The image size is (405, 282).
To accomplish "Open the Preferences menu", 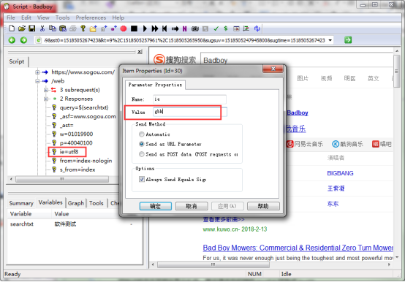I will coord(91,18).
